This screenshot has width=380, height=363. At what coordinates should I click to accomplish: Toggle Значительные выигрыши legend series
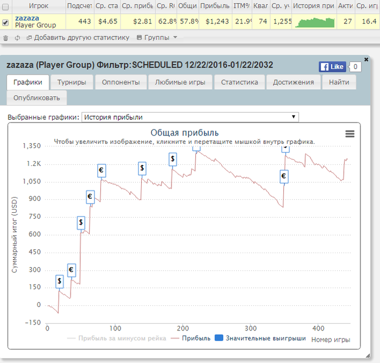pyautogui.click(x=260, y=338)
